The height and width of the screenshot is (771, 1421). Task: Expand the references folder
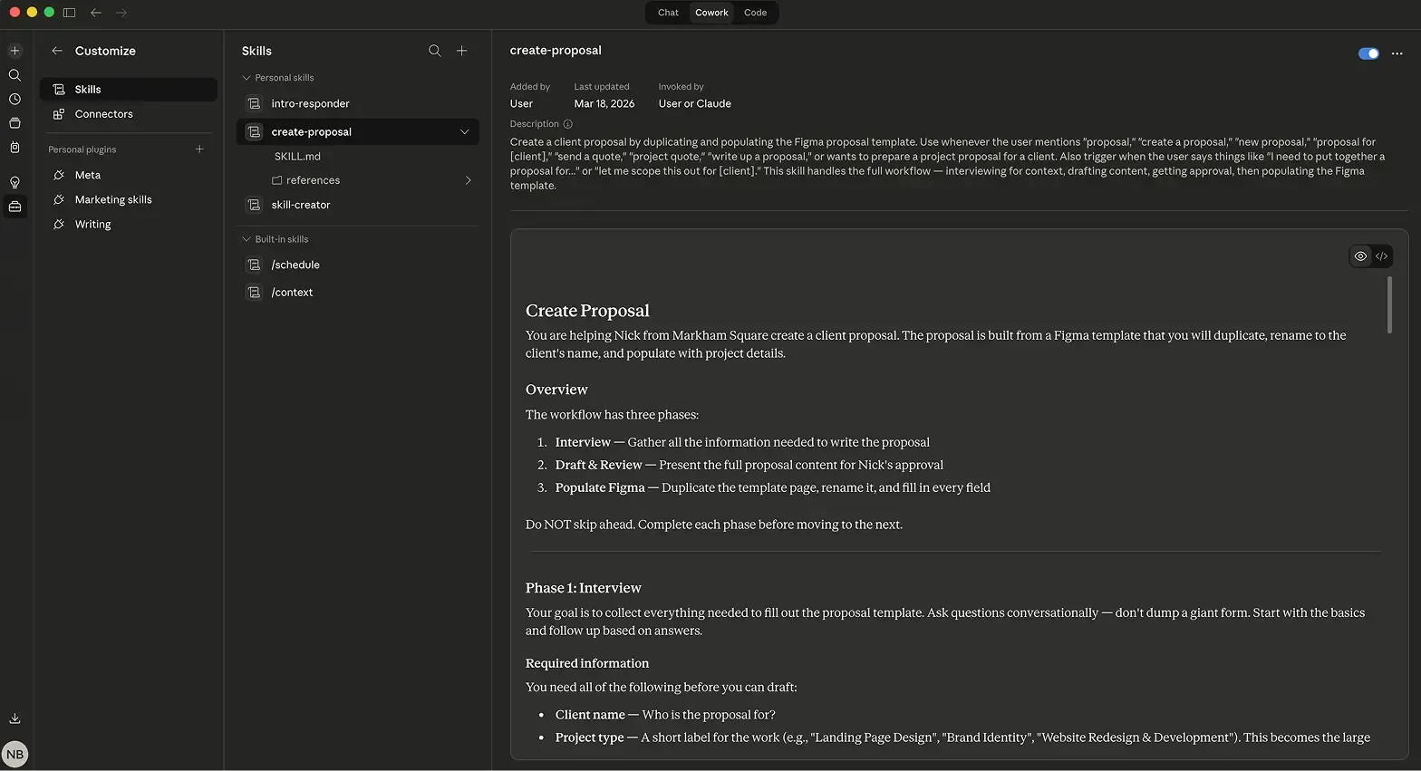point(468,180)
